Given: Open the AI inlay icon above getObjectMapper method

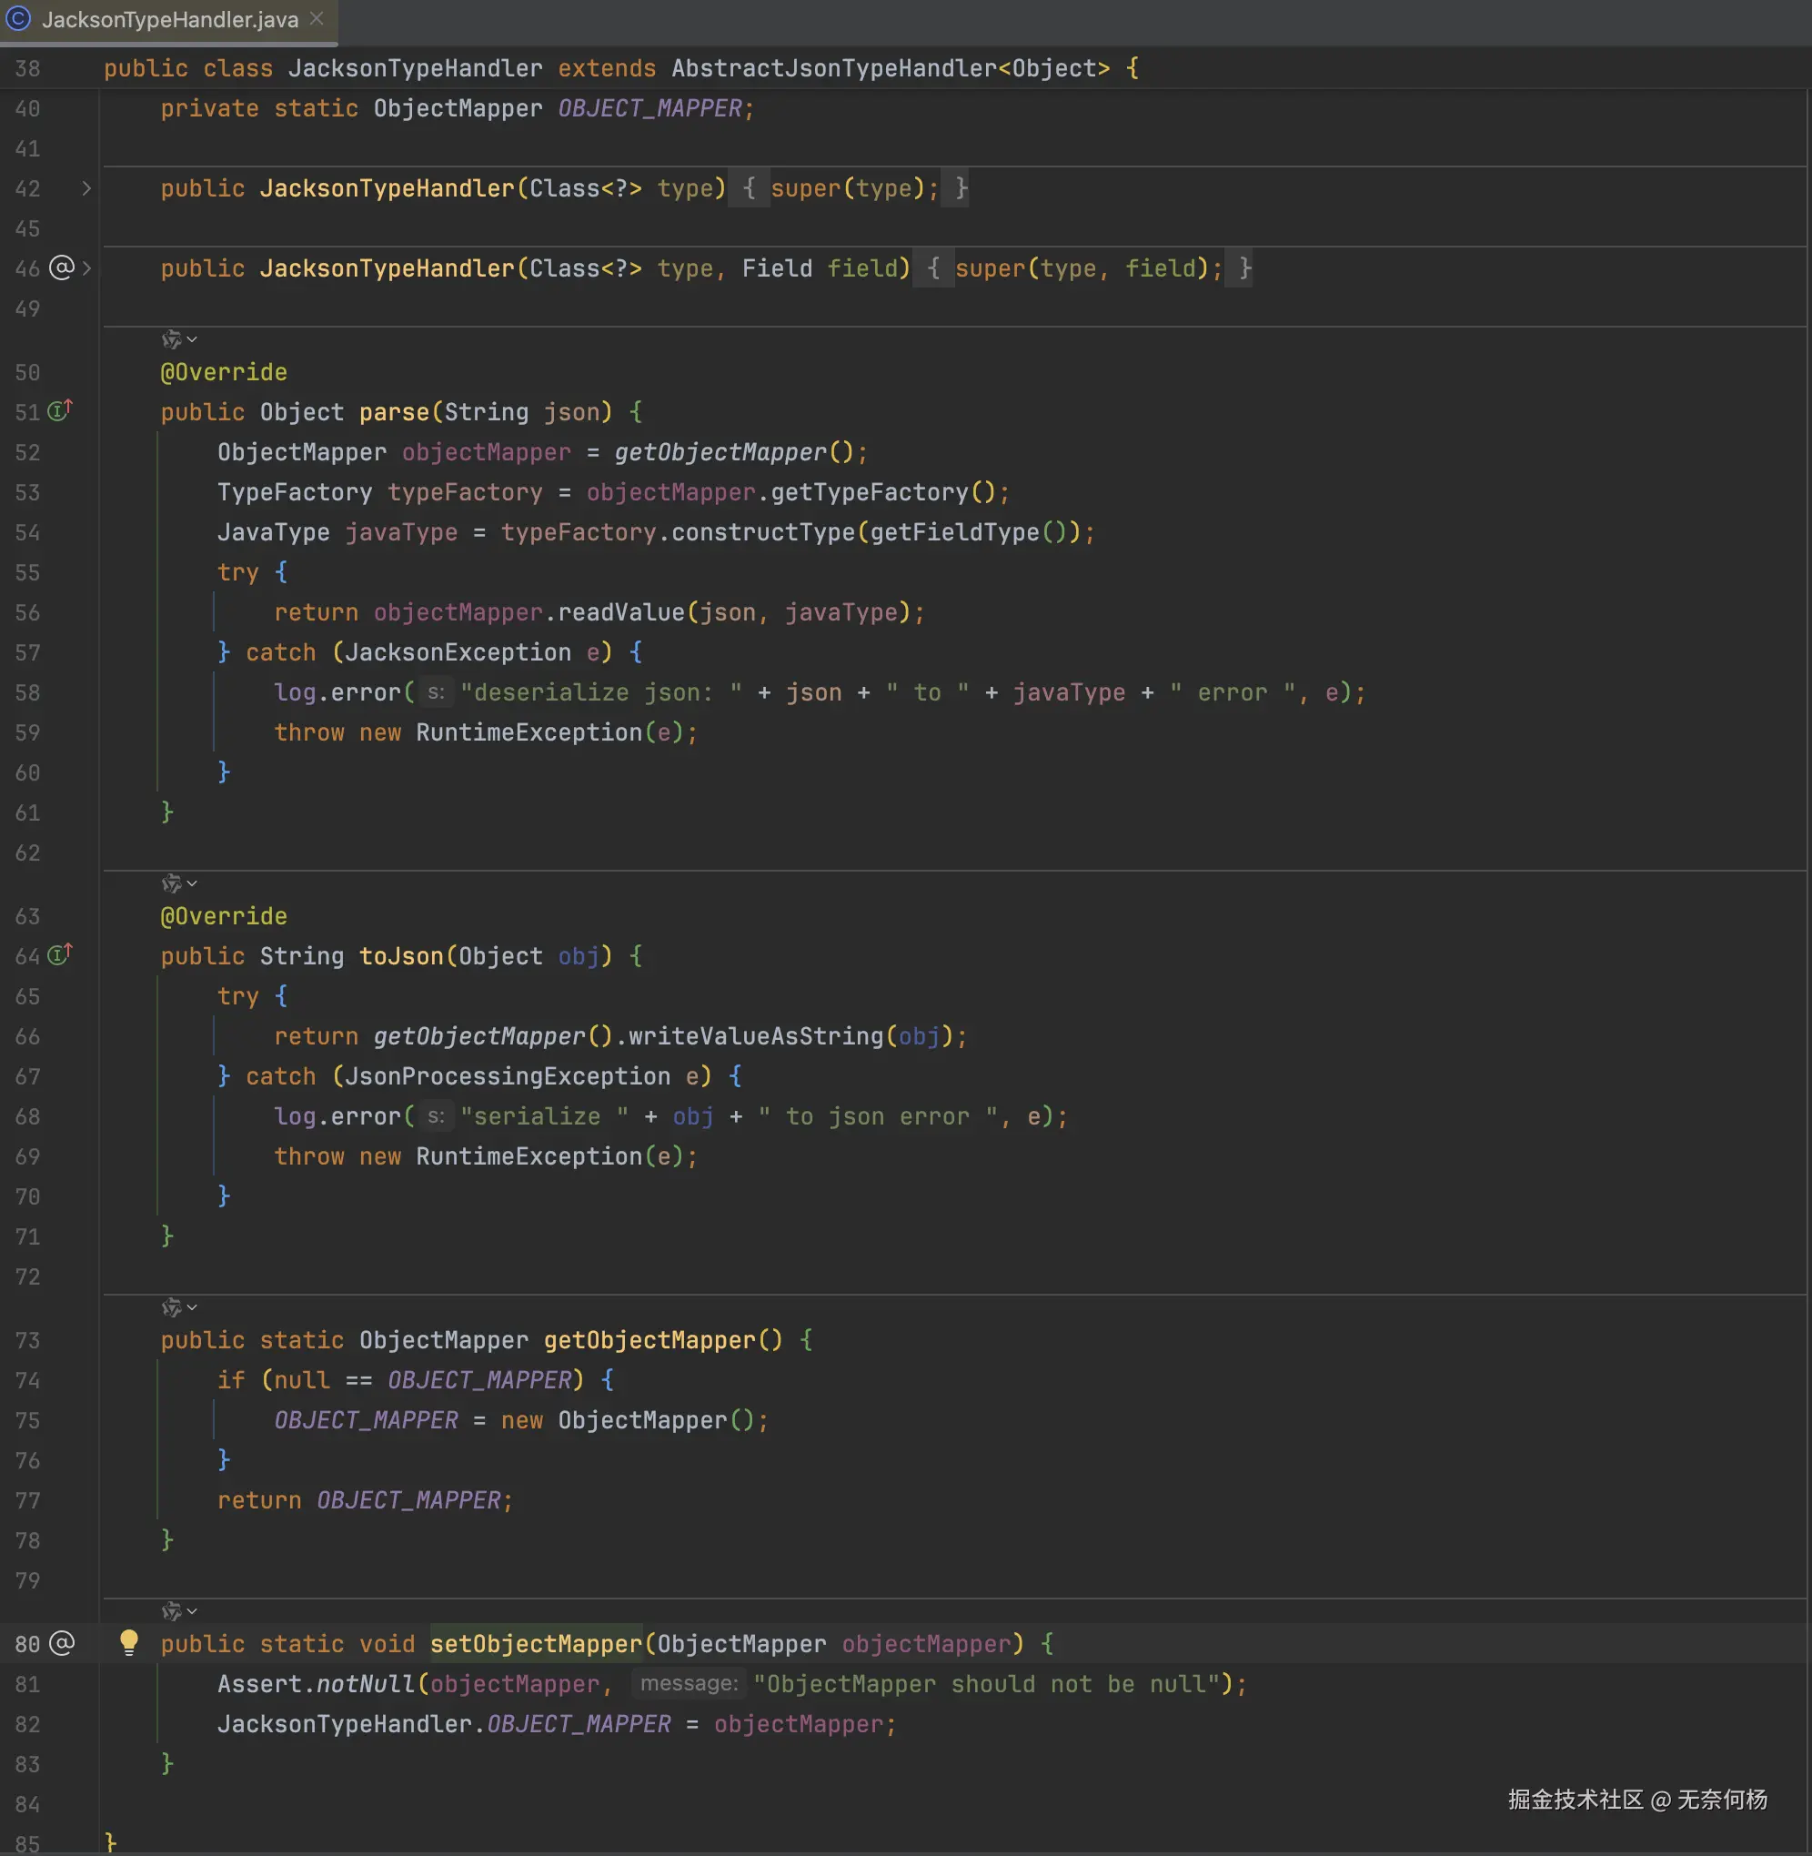Looking at the screenshot, I should 172,1307.
